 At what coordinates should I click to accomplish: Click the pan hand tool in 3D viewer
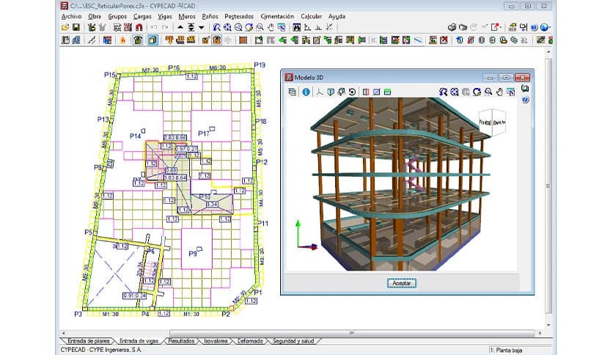point(500,92)
